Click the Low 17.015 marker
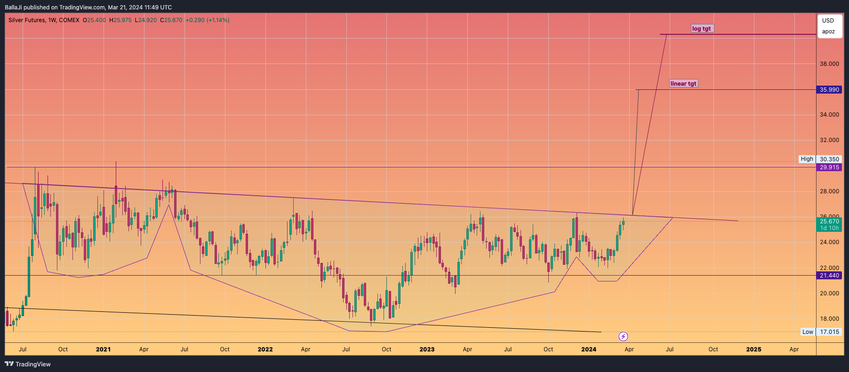 821,332
